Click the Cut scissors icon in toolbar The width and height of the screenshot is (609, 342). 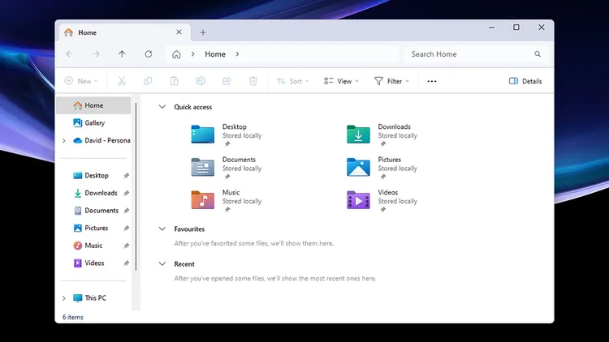[122, 81]
